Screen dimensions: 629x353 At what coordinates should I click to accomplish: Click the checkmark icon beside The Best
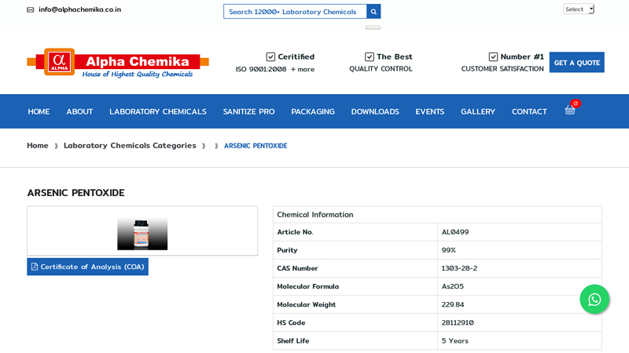tap(370, 56)
